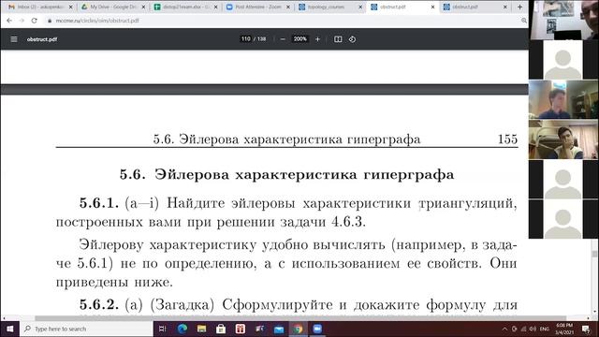Click the section heading '5.6. Эйлерова характеристика гиперграфа'
The height and width of the screenshot is (337, 599).
(x=286, y=175)
